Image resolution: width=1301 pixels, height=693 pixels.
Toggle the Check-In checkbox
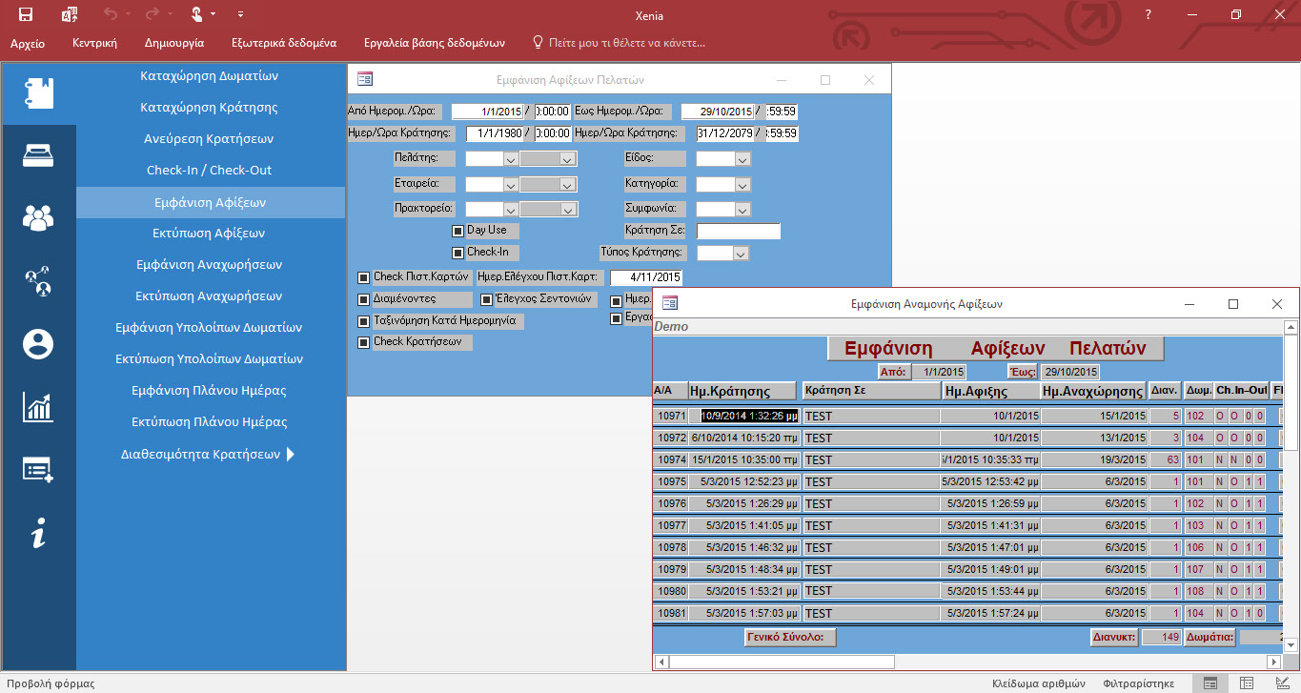point(457,253)
